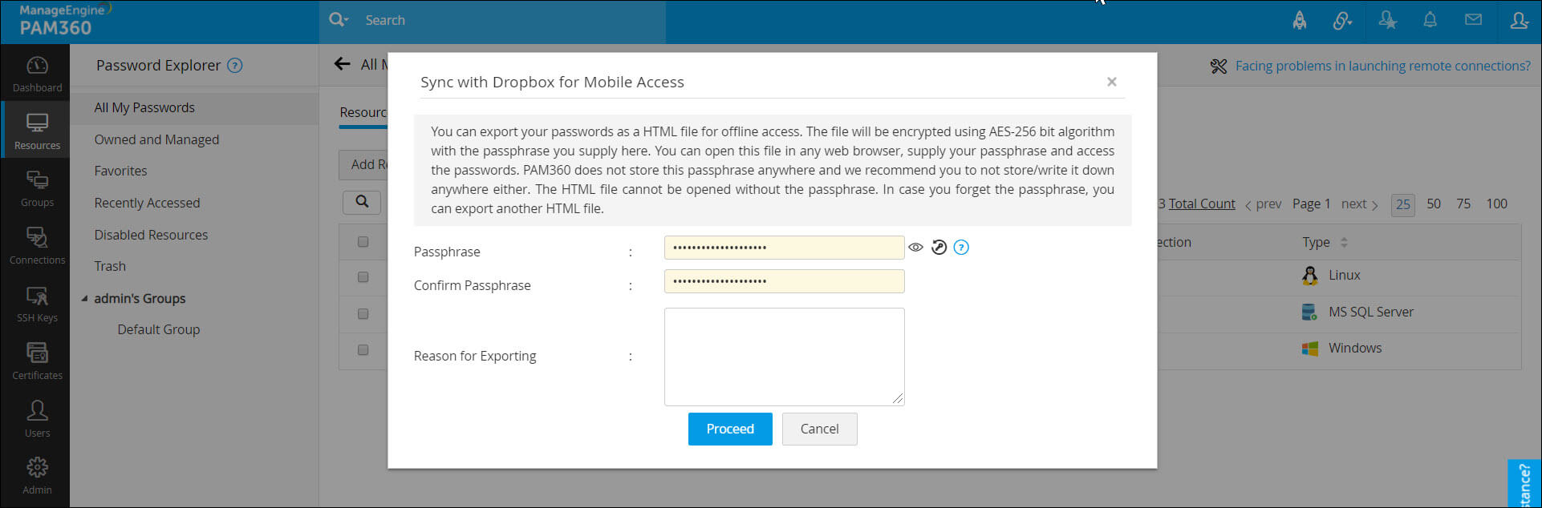
Task: Open the notifications bell icon
Action: (x=1430, y=21)
